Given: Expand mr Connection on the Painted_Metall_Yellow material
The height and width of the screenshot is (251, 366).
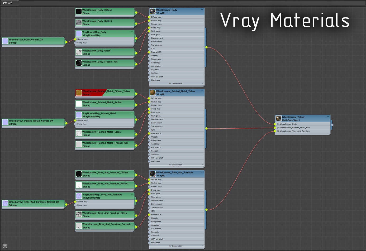Looking at the screenshot, I should pyautogui.click(x=203, y=165).
